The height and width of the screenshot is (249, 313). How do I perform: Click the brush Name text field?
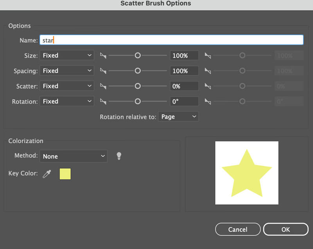(x=171, y=40)
